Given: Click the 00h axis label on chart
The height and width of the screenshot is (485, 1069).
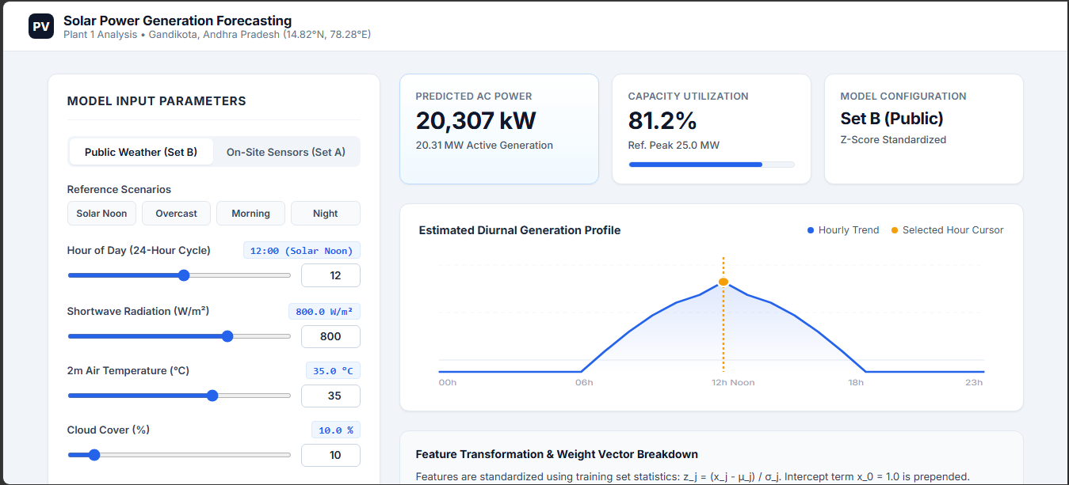Looking at the screenshot, I should point(448,383).
